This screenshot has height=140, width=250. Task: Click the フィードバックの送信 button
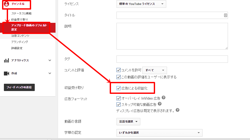(x=19, y=87)
